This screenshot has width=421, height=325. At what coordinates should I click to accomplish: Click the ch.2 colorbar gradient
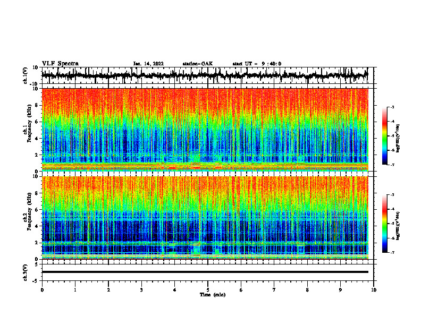(x=384, y=224)
